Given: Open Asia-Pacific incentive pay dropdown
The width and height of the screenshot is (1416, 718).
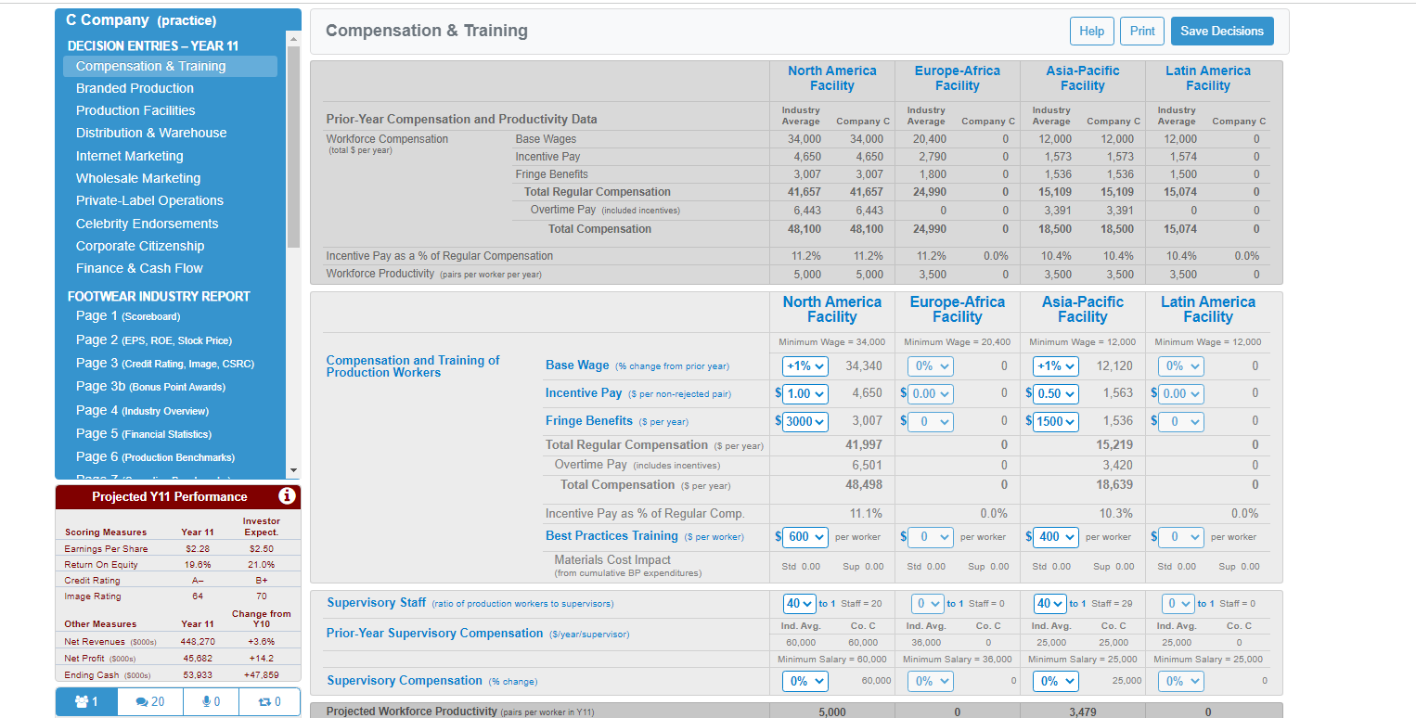Looking at the screenshot, I should (x=1056, y=393).
